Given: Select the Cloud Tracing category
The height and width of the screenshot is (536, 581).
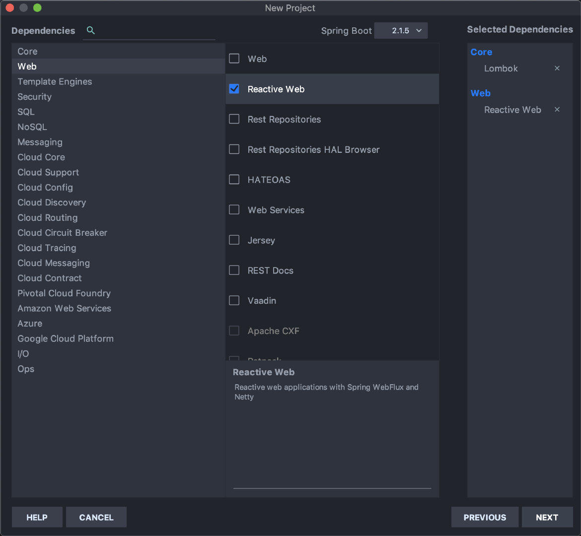Looking at the screenshot, I should tap(118, 248).
